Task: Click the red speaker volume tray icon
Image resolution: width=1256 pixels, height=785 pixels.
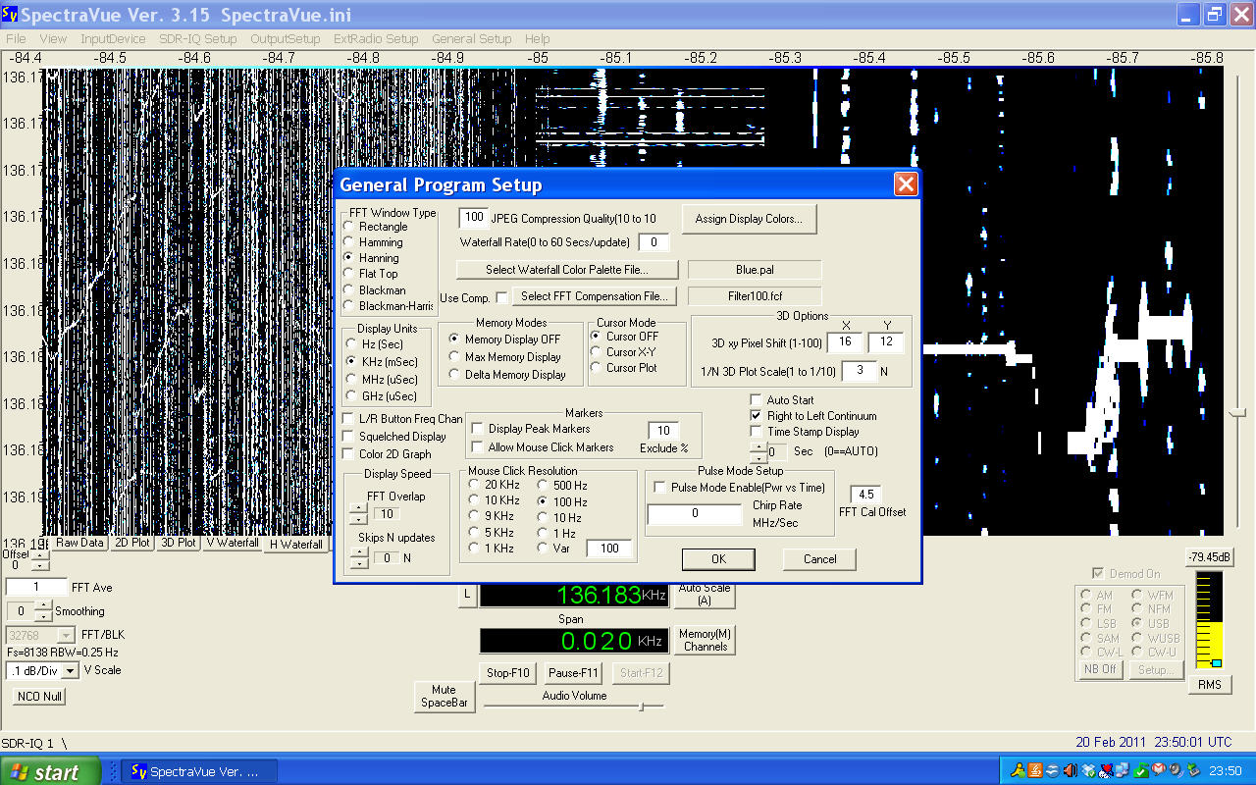Action: point(1071,770)
